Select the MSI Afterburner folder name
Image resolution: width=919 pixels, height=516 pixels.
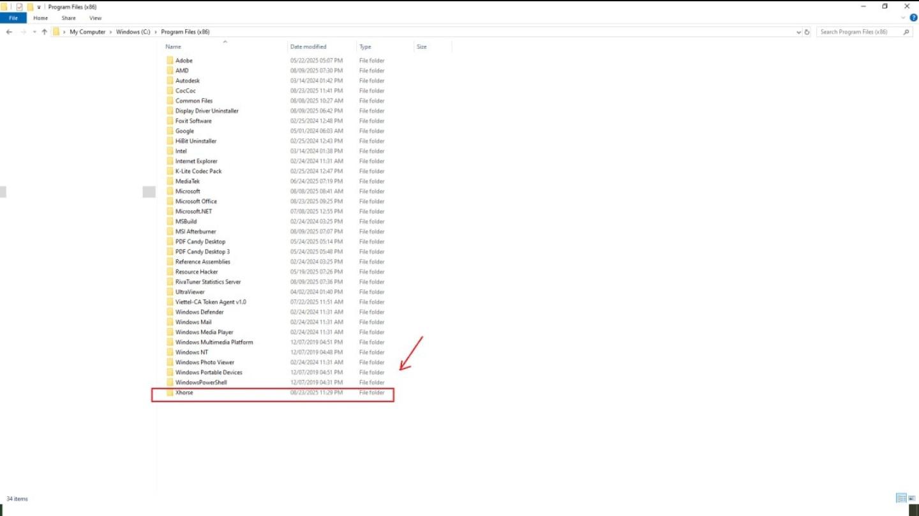195,232
